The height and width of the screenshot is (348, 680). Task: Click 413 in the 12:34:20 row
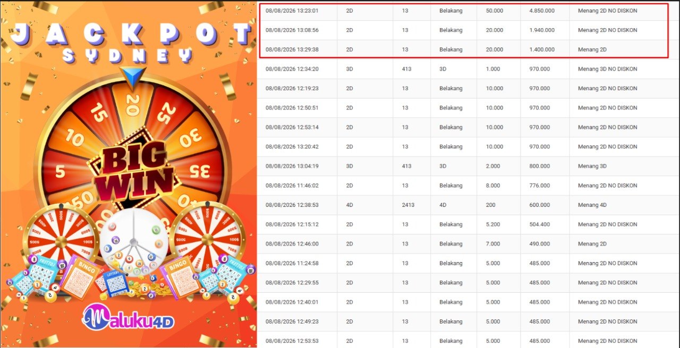406,69
